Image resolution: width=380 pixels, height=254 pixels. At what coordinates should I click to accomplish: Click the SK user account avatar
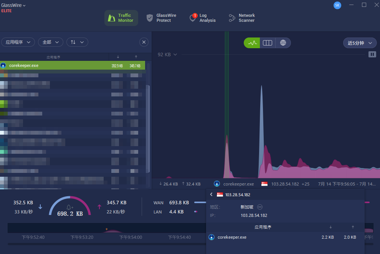coord(337,5)
